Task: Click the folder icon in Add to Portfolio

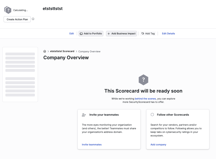Action: pos(81,34)
